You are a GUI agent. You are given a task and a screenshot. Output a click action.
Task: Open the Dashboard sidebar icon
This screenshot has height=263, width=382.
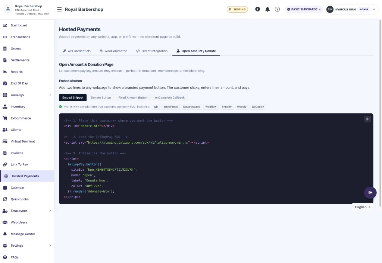(5, 25)
